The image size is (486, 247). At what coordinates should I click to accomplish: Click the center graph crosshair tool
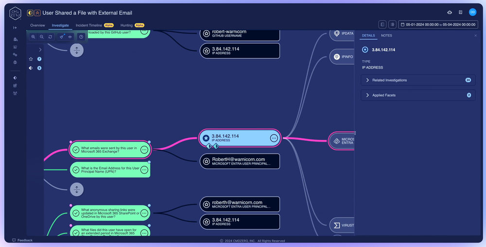tap(70, 37)
